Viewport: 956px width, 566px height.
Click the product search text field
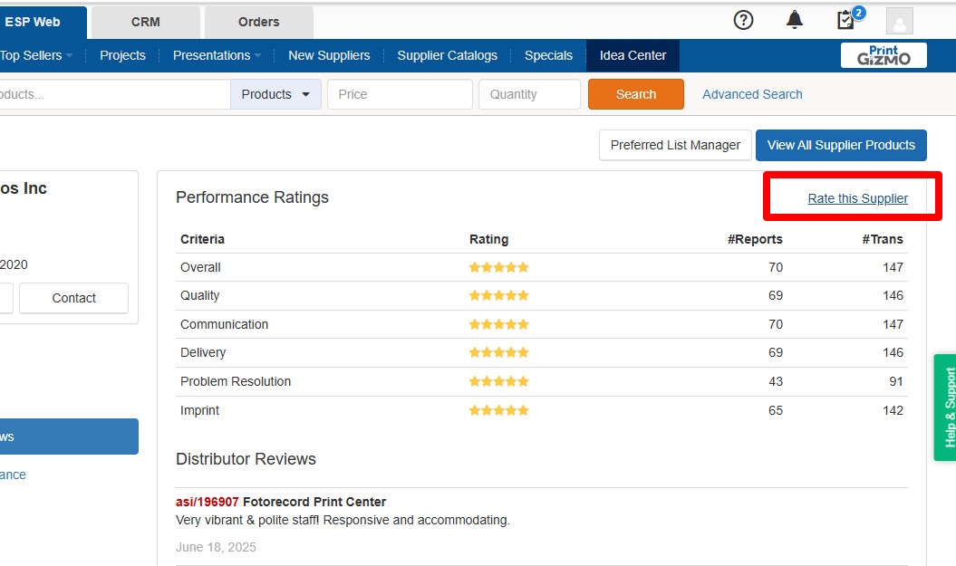coord(114,94)
